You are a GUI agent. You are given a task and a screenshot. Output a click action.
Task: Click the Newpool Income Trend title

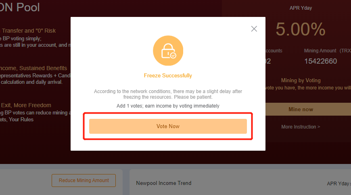pyautogui.click(x=164, y=183)
